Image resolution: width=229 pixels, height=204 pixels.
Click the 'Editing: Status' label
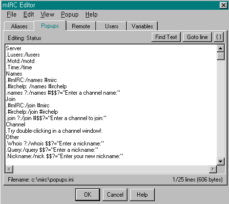point(24,38)
